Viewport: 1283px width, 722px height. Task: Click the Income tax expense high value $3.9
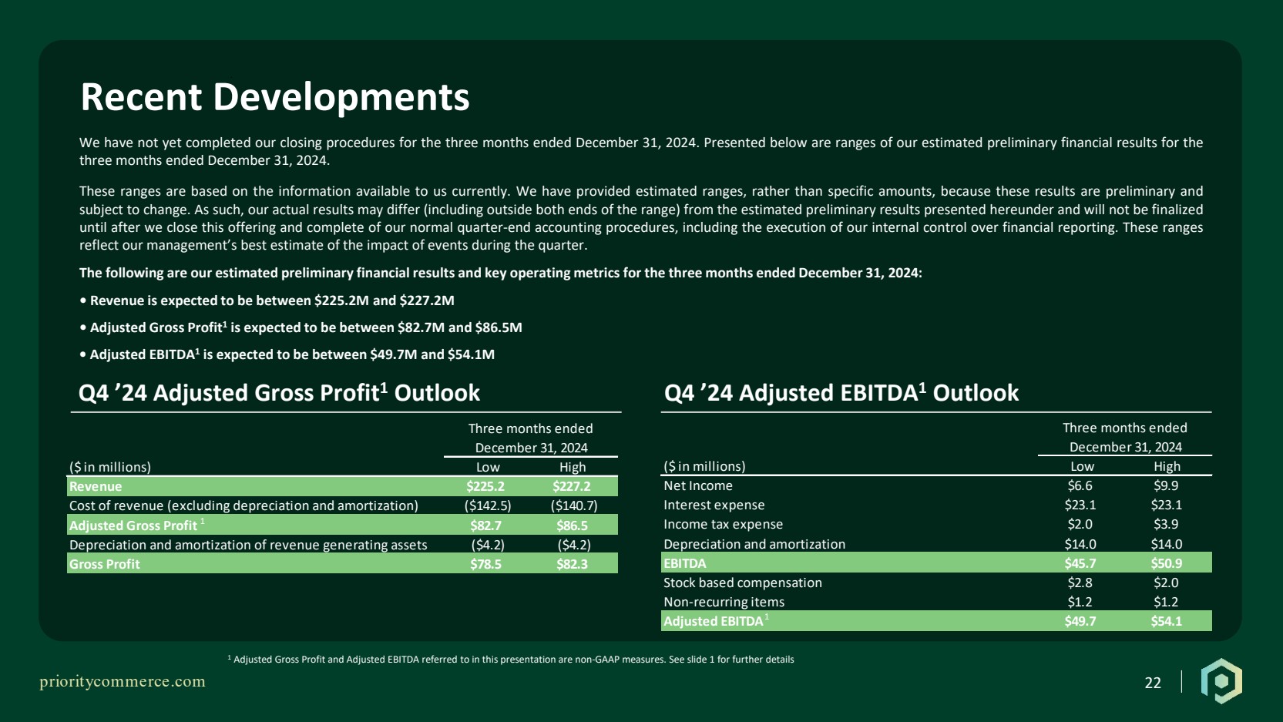pyautogui.click(x=1166, y=524)
